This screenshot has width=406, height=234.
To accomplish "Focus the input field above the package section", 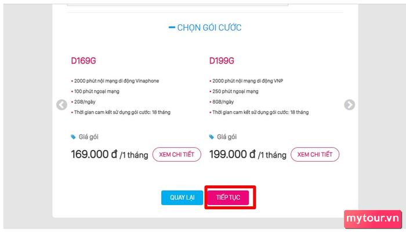I will click(177, 3).
